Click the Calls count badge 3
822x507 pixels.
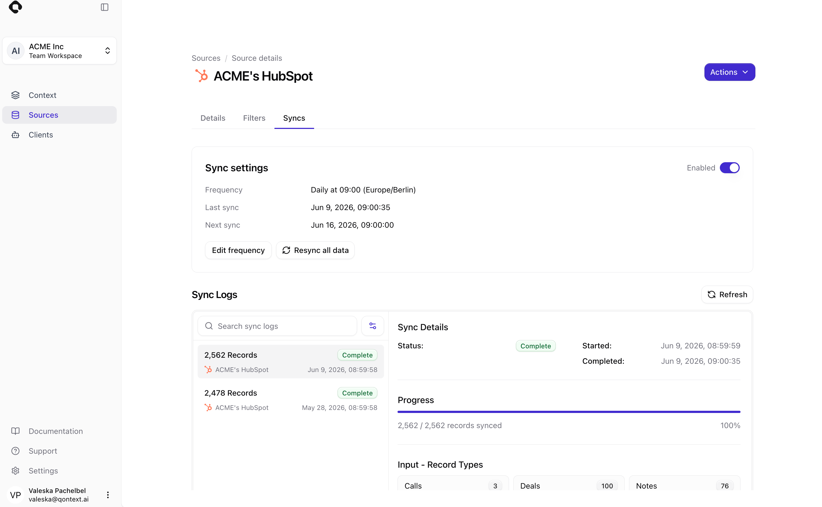(495, 486)
